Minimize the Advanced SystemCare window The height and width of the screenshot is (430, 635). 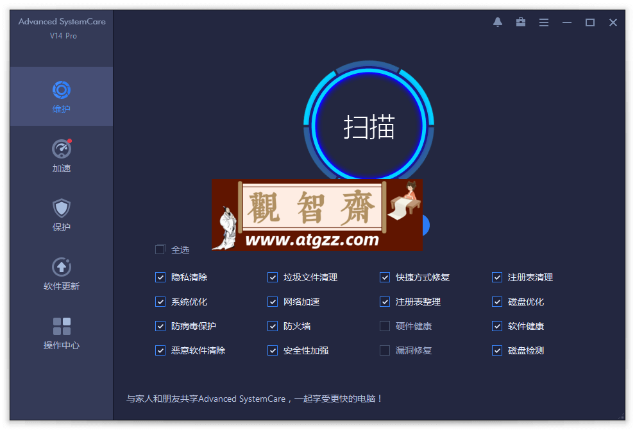[x=567, y=22]
